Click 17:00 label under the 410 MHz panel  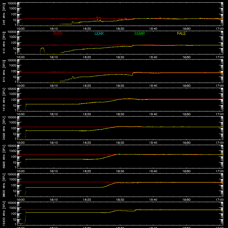pyautogui.click(x=219, y=57)
